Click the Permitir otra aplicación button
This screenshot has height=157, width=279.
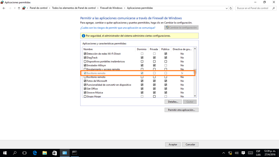(x=181, y=110)
